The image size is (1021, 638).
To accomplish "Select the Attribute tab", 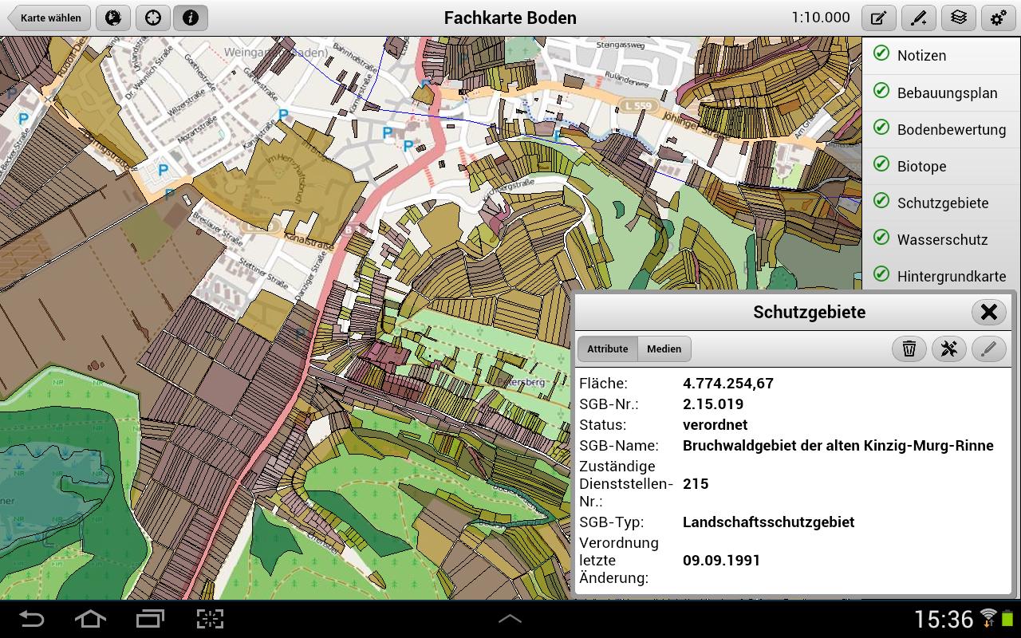I will [x=608, y=349].
